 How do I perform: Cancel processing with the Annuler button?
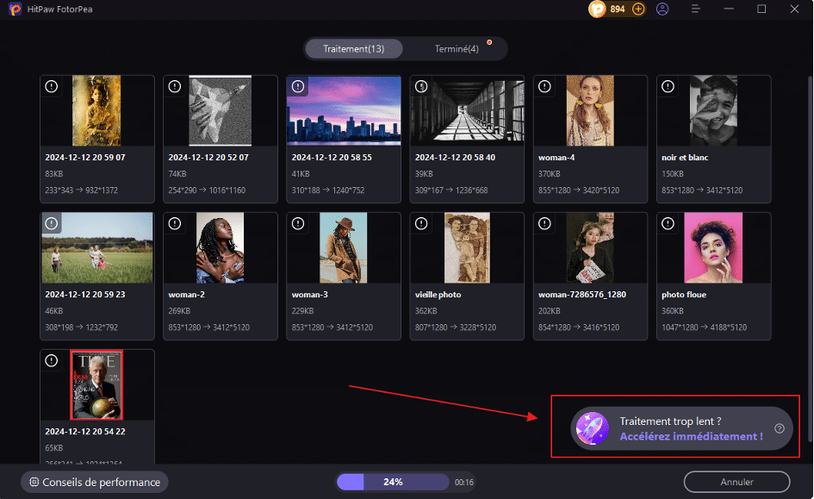pos(736,482)
